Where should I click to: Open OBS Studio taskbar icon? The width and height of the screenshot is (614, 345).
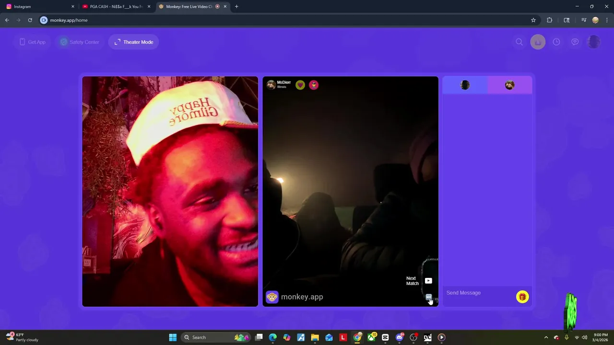tap(413, 337)
